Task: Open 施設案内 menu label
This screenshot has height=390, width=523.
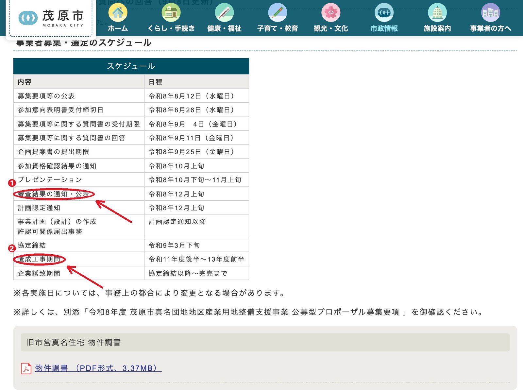Action: click(x=437, y=28)
